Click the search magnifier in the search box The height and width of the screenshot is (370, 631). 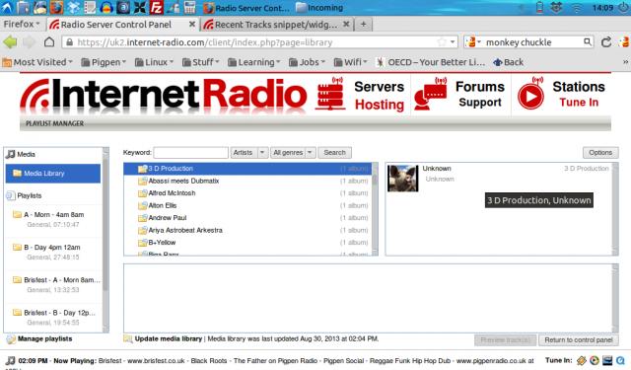coord(588,41)
